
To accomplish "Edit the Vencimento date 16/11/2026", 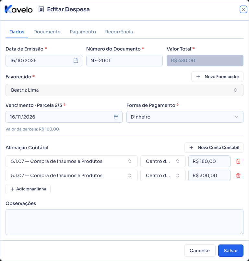I will [64, 117].
